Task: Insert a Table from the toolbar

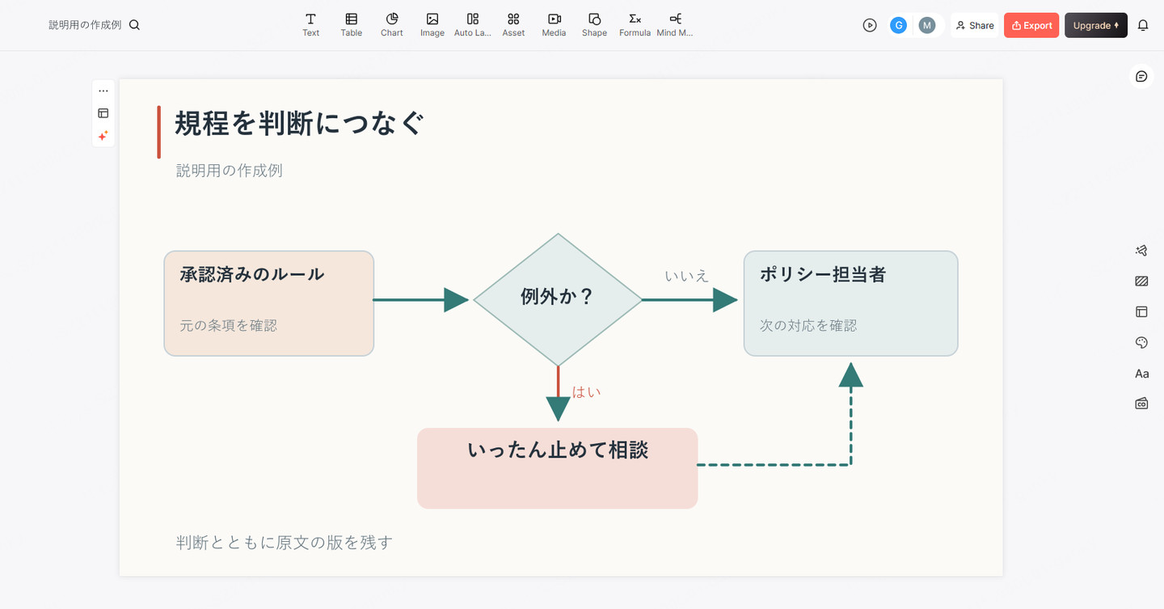Action: [351, 24]
